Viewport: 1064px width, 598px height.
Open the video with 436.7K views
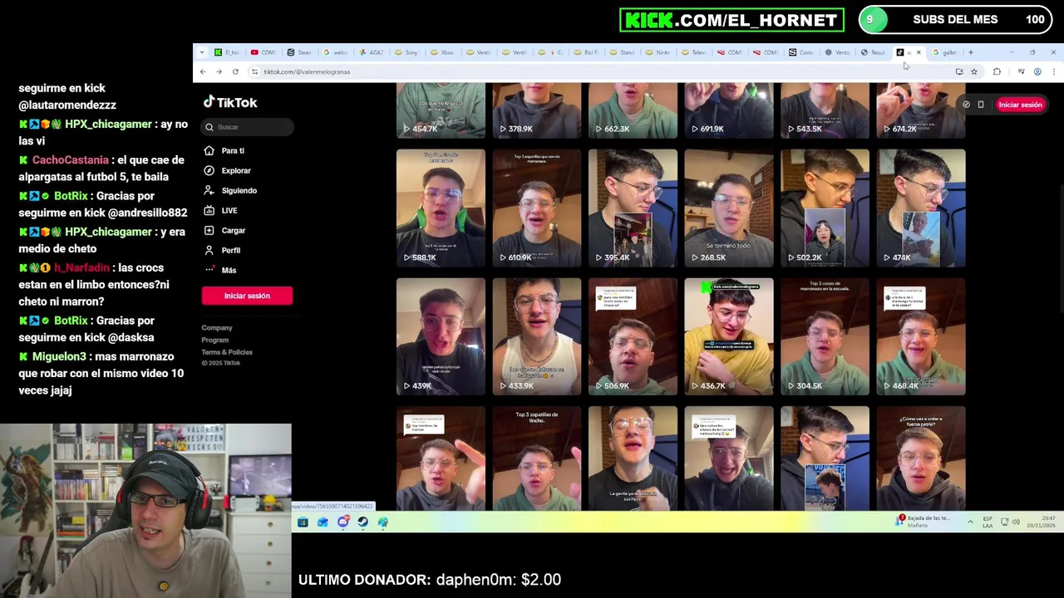click(729, 336)
